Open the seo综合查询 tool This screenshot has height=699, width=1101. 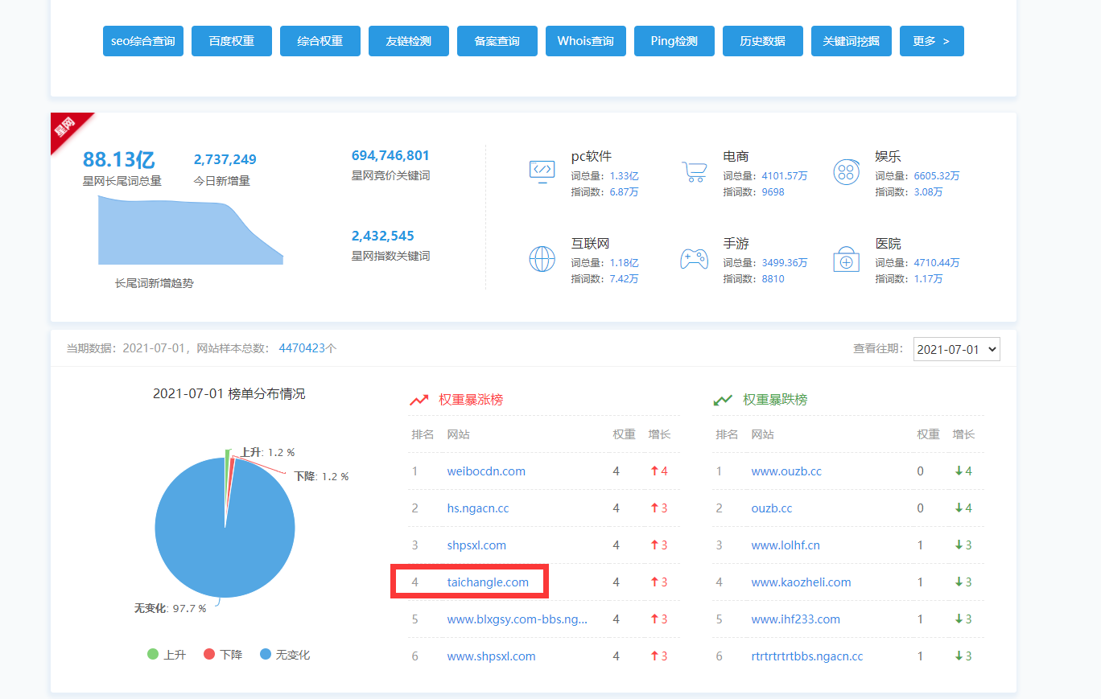click(x=143, y=41)
